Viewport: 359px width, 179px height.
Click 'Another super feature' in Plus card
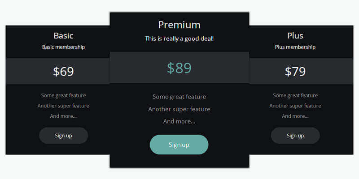(x=295, y=106)
